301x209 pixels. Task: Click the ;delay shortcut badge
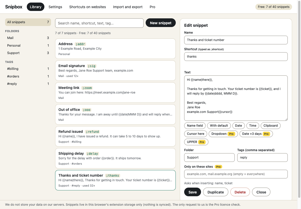(x=92, y=154)
